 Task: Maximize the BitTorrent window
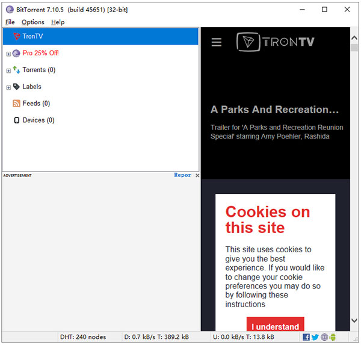tap(324, 10)
